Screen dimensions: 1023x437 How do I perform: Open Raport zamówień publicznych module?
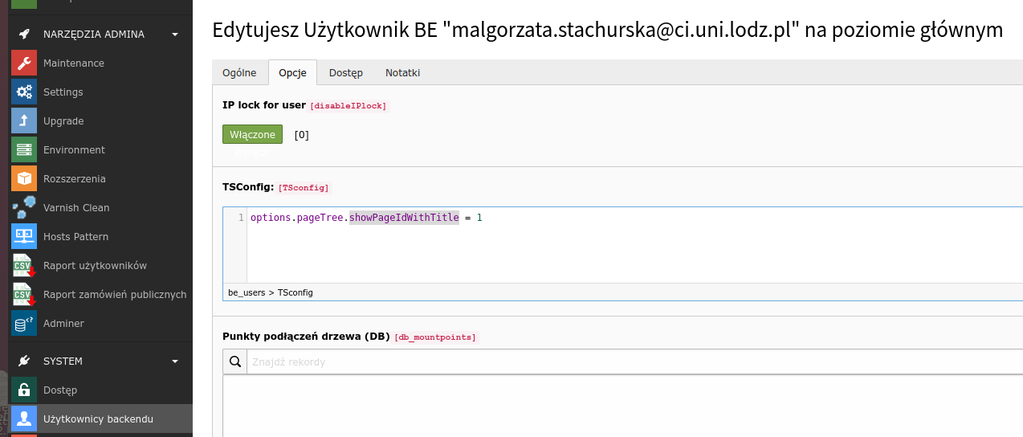(114, 294)
